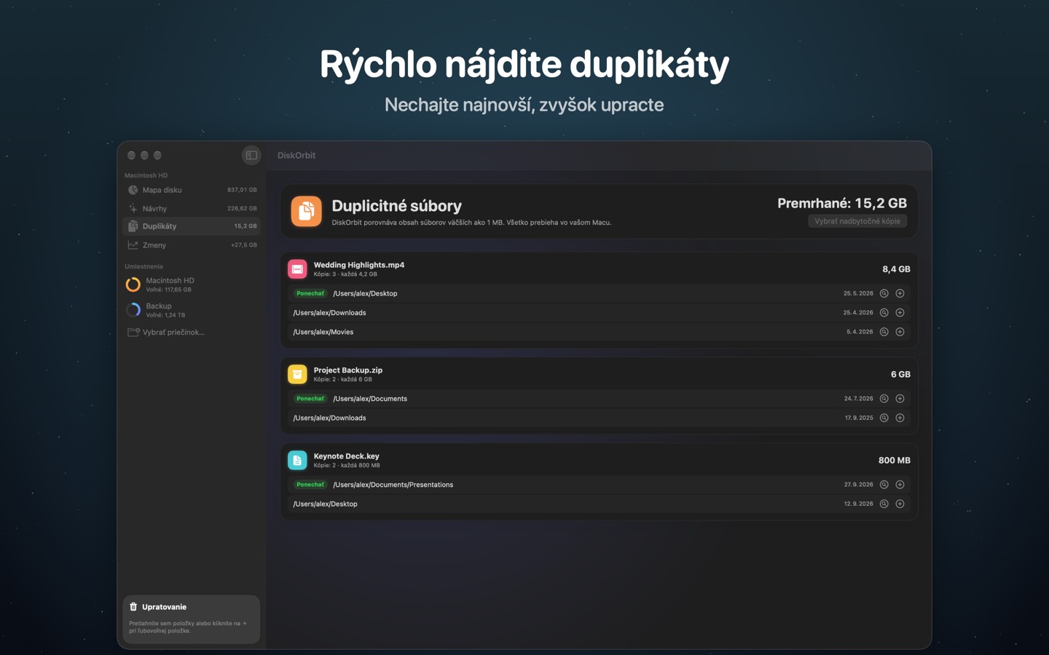Add Presentations copy to cleanup
Screen dimensions: 1049x655
coord(900,485)
